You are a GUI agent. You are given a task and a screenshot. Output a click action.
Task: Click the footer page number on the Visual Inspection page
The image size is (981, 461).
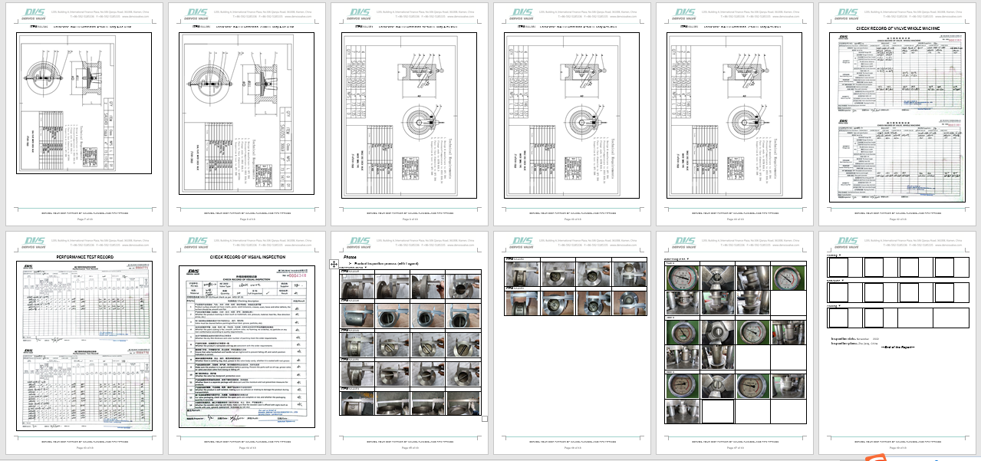coord(247,448)
